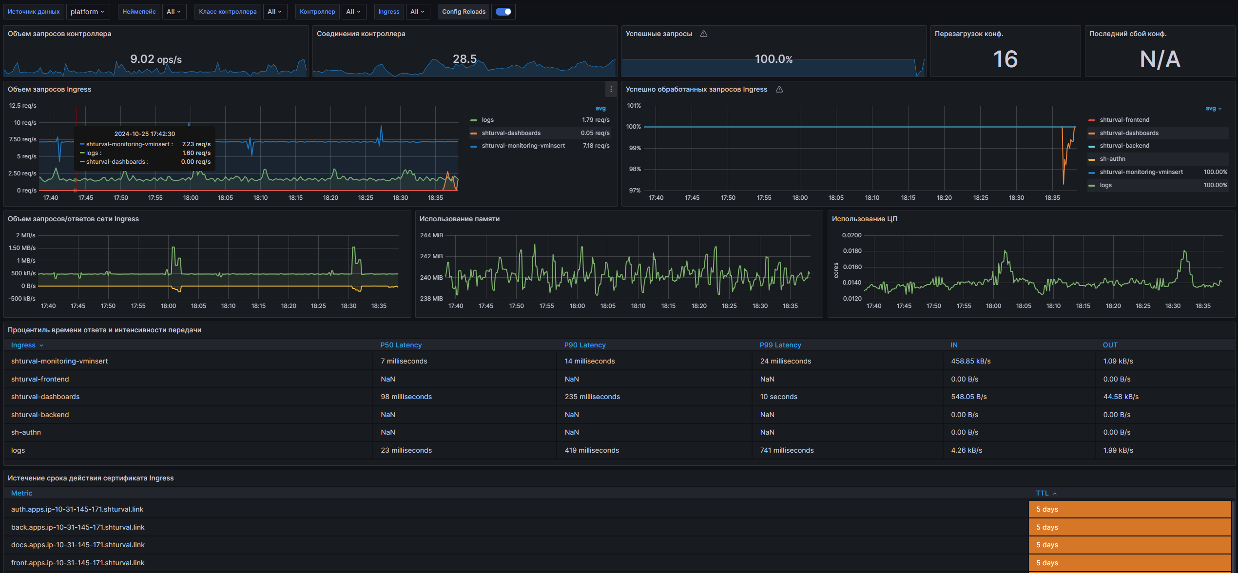The image size is (1238, 573).
Task: Expand the Контроллер All dropdown
Action: click(x=353, y=12)
